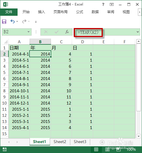Open the Help question mark icon
Screen dimensions: 142x153
103,4
